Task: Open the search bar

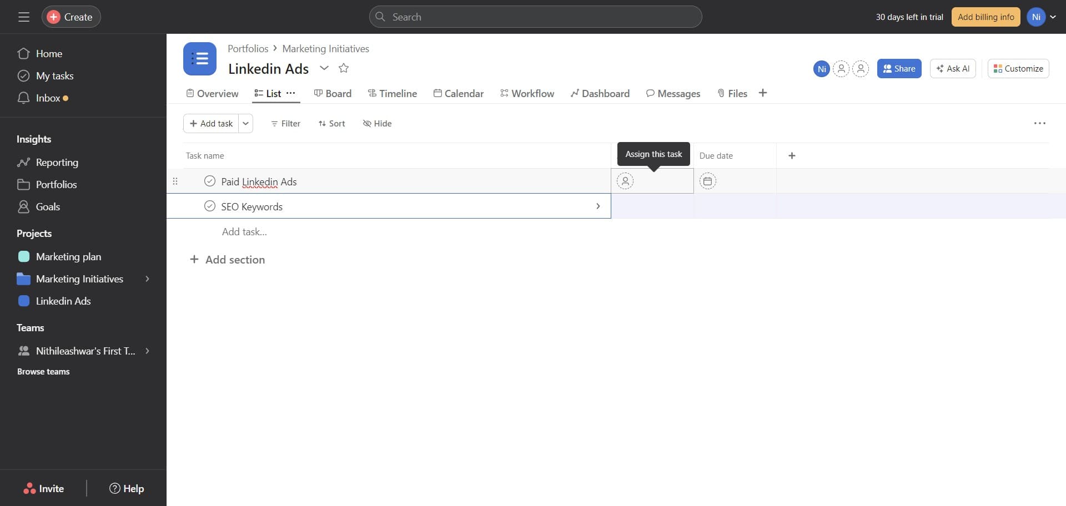Action: (x=535, y=17)
